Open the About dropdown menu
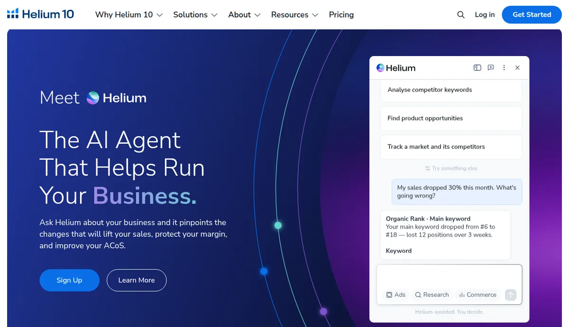Viewport: 569px width, 327px height. tap(245, 15)
